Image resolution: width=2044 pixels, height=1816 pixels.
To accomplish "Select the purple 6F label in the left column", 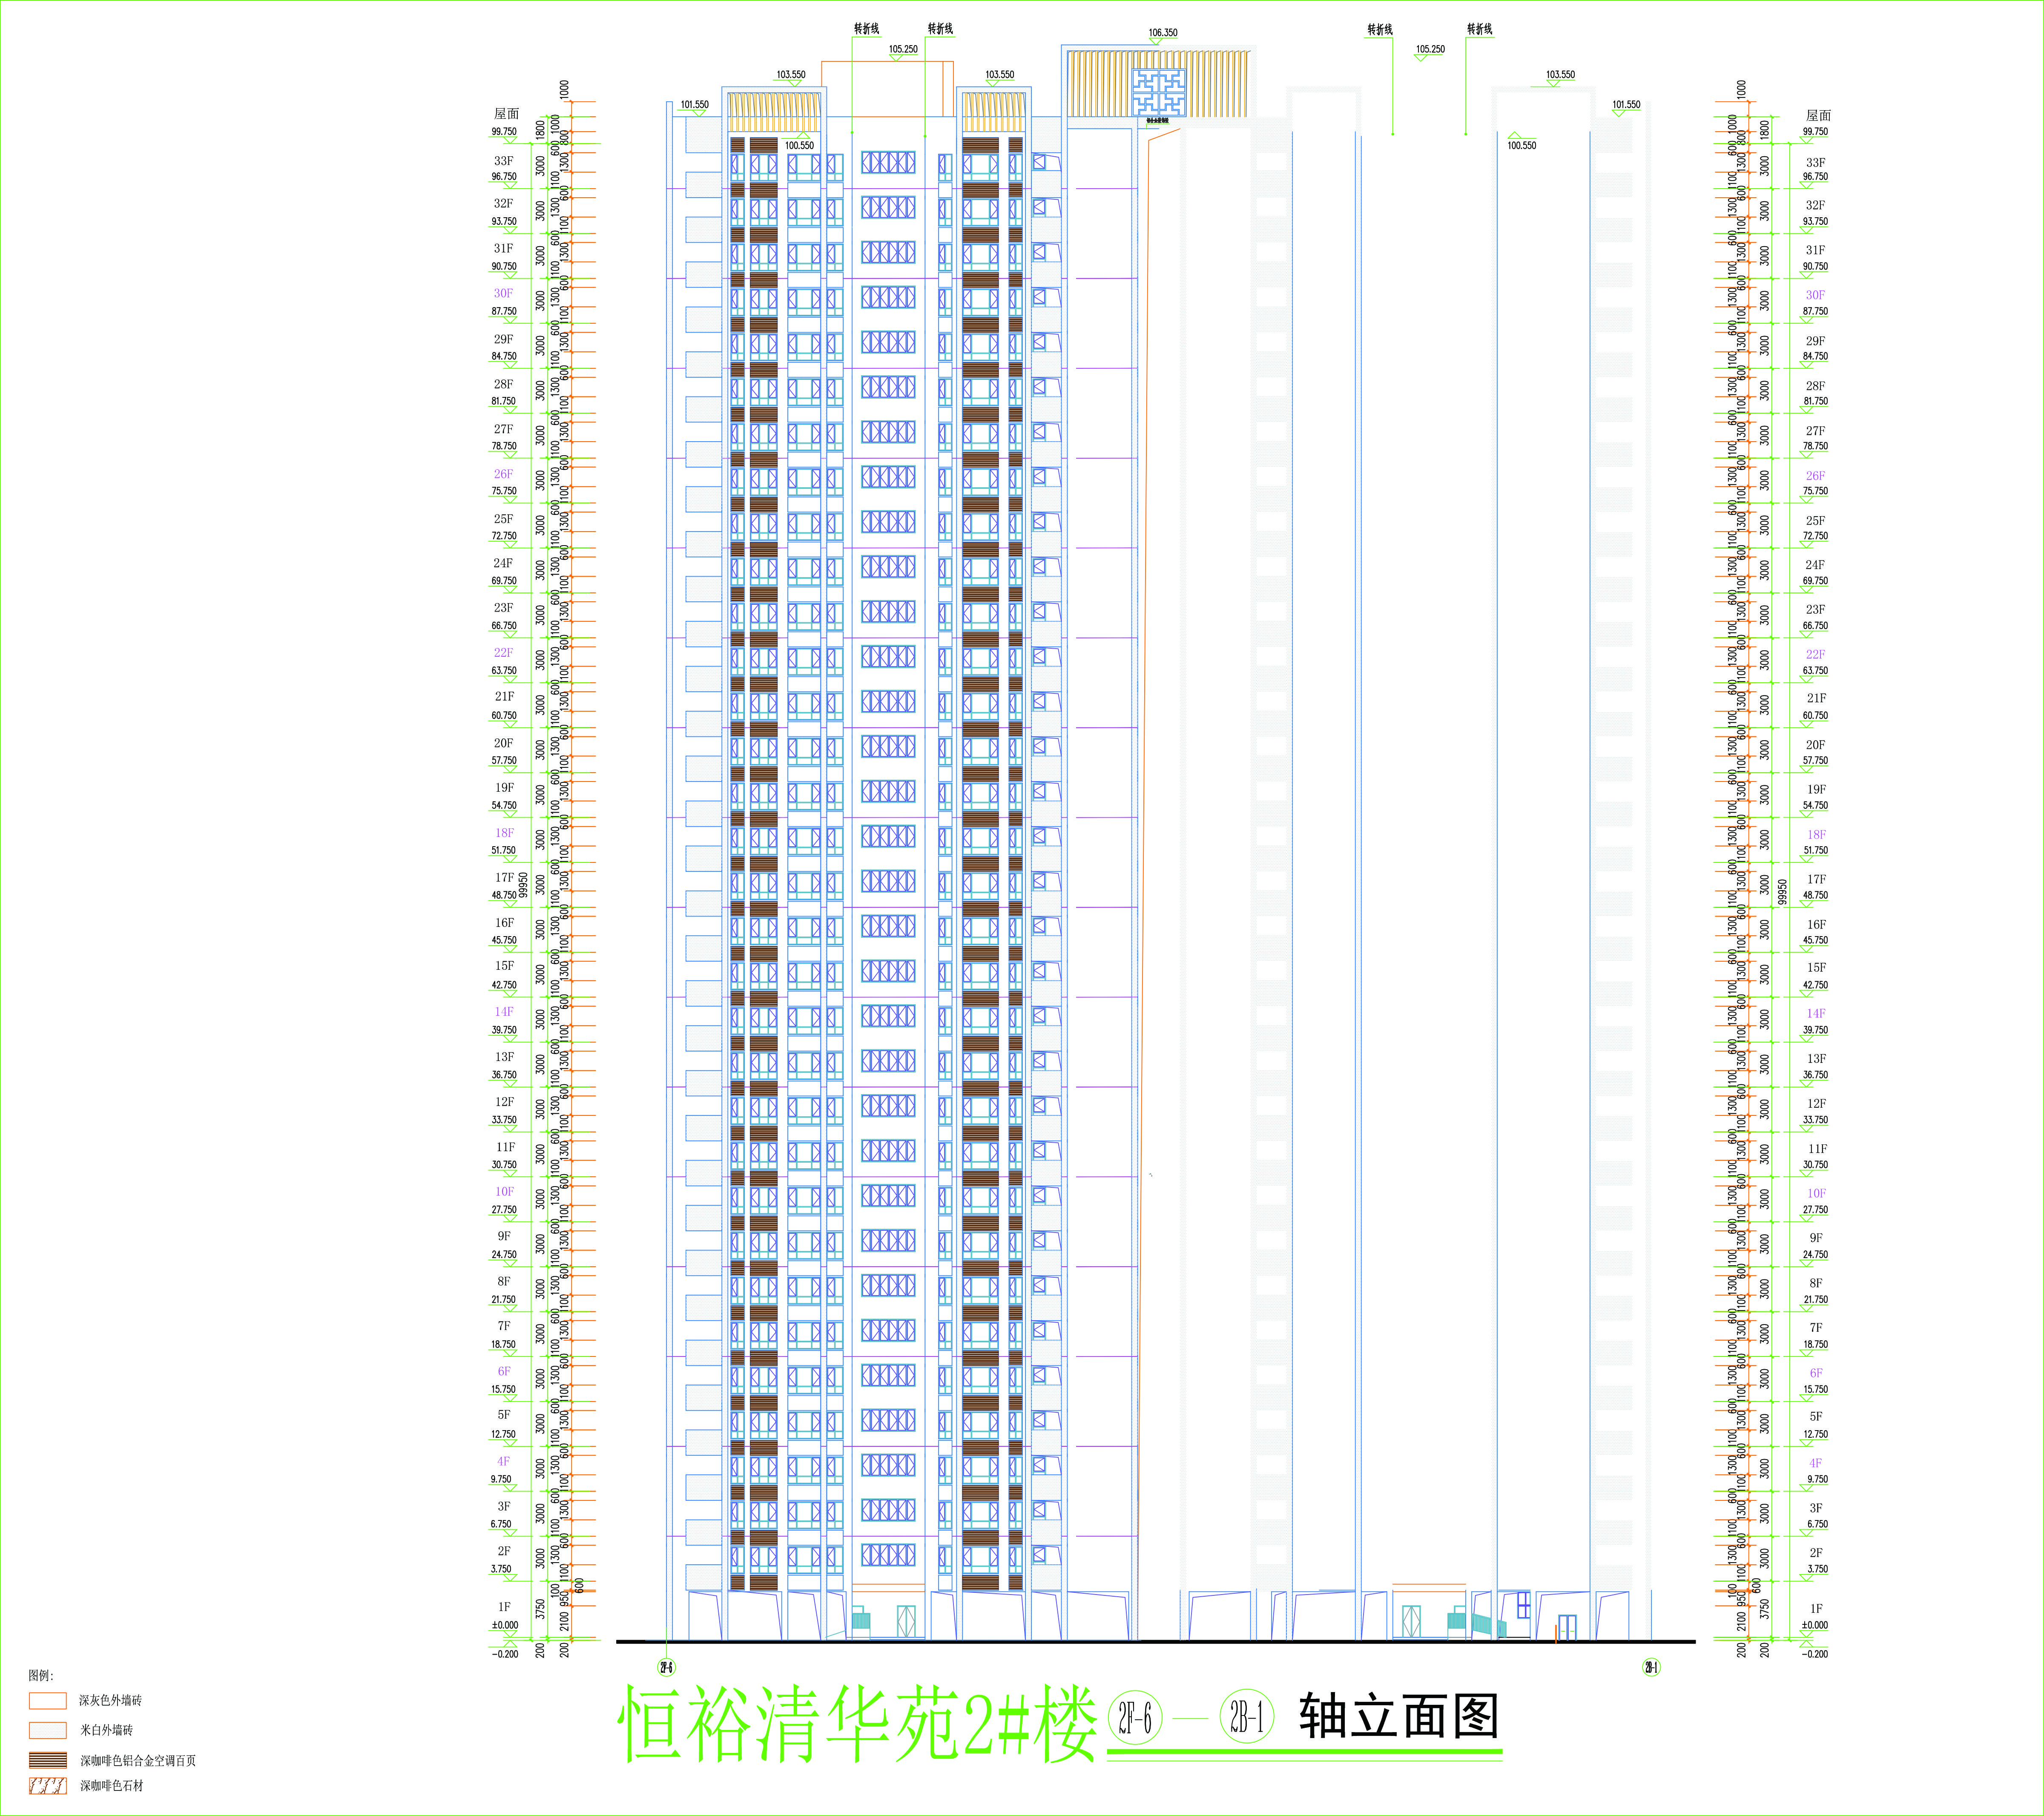I will tap(504, 1372).
